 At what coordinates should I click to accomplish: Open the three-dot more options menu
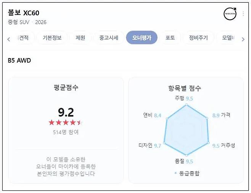243,14
